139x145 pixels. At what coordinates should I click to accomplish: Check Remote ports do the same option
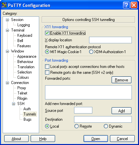click(47, 72)
